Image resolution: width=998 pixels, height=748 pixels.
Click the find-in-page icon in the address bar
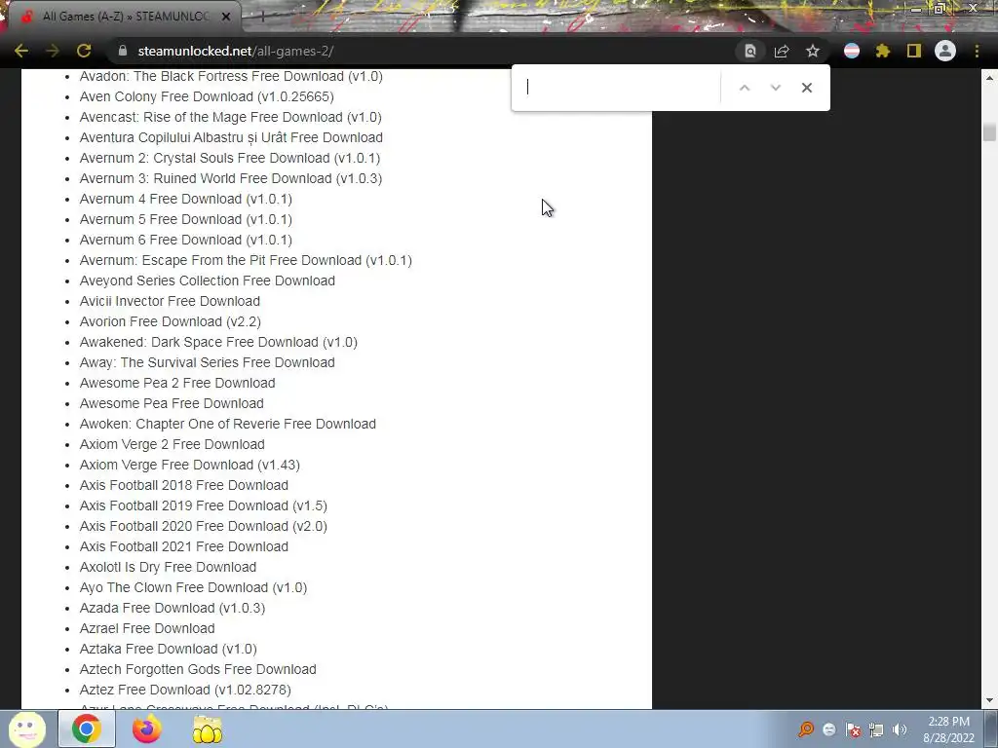point(750,52)
